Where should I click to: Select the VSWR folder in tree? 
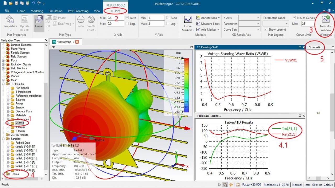point(20,123)
